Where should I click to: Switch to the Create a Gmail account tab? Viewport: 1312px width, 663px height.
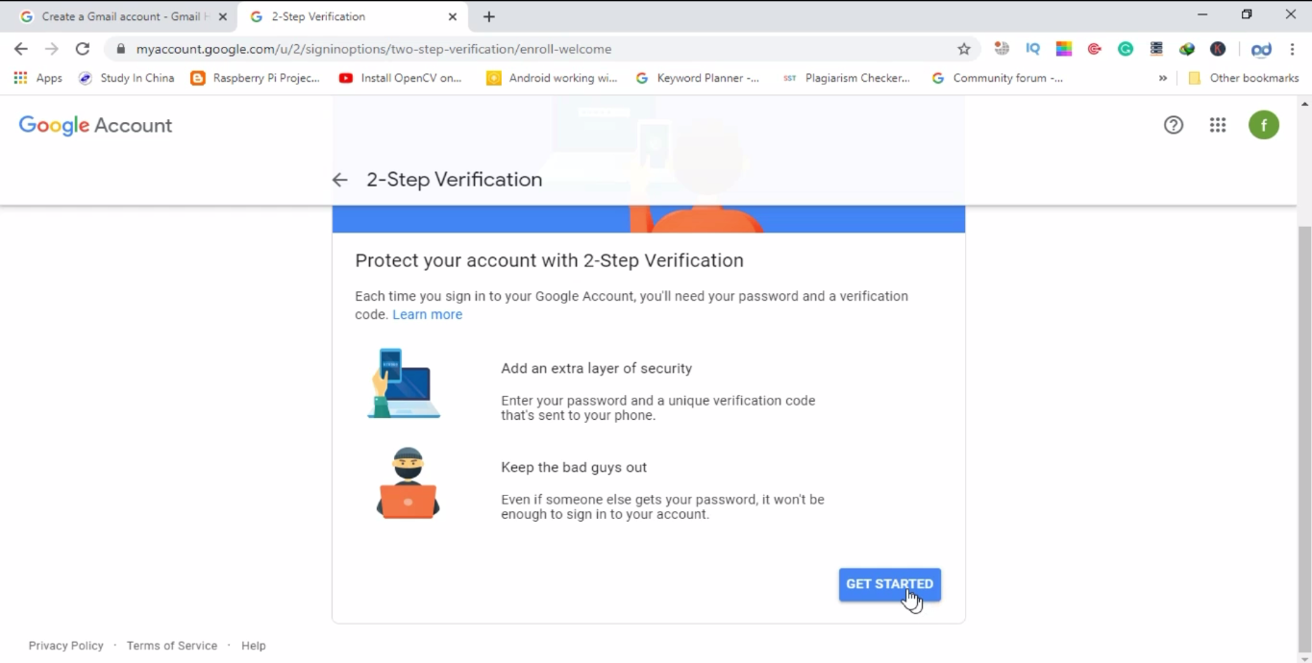pos(120,16)
